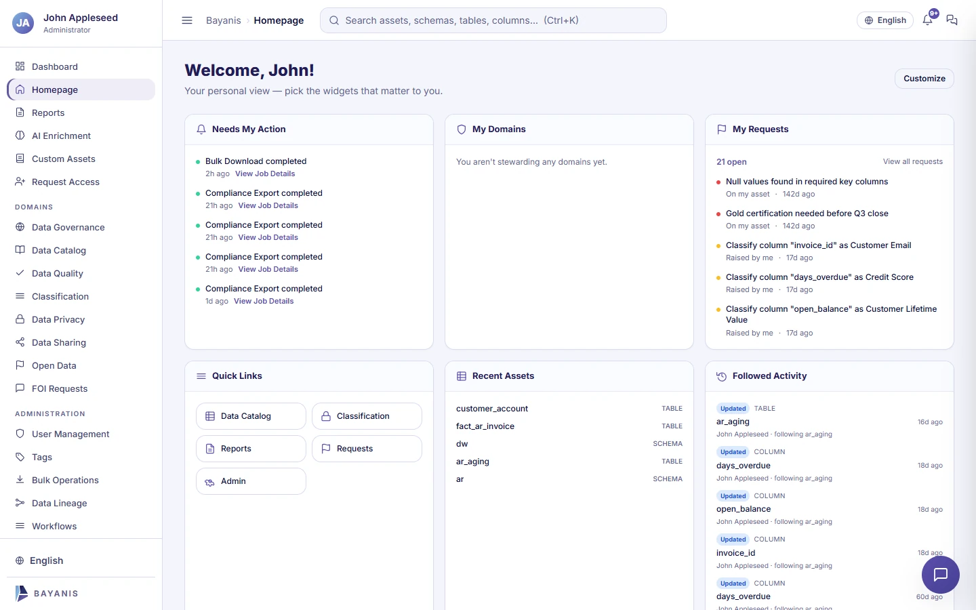The width and height of the screenshot is (976, 610).
Task: Open Data Lineage in the sidebar
Action: (81, 503)
